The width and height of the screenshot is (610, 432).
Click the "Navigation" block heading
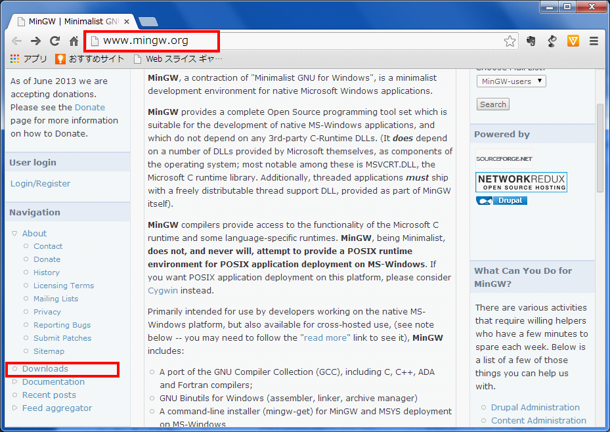coord(35,212)
